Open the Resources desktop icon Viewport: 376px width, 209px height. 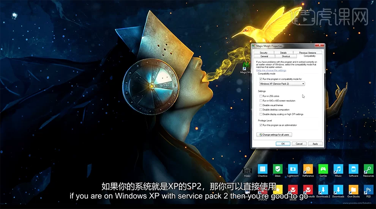tap(368, 169)
